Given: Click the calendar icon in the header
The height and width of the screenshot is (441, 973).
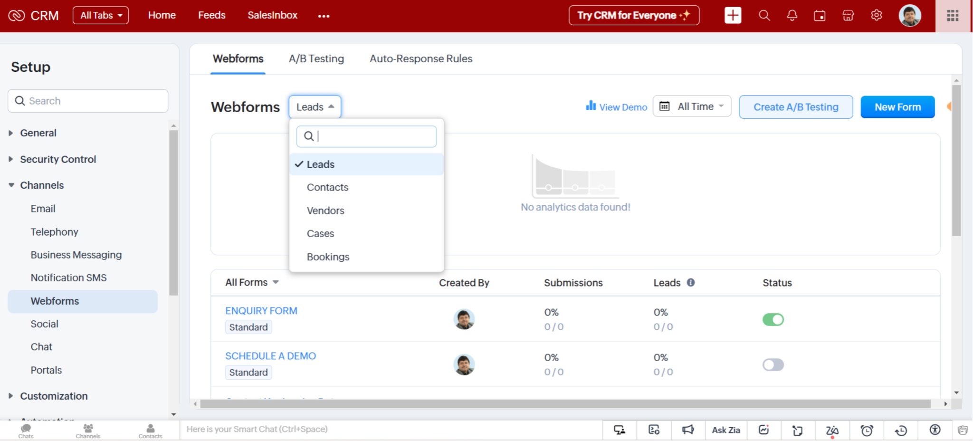Looking at the screenshot, I should (x=820, y=15).
